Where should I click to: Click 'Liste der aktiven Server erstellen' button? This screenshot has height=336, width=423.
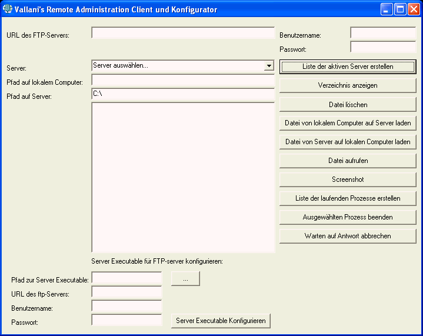[x=348, y=66]
